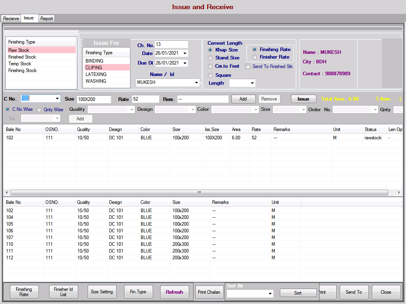Expand the Date dropdown picker
Screen dimensions: 406x304
[185, 53]
